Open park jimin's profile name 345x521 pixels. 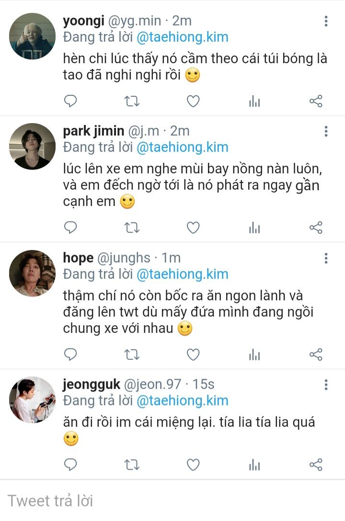(94, 131)
